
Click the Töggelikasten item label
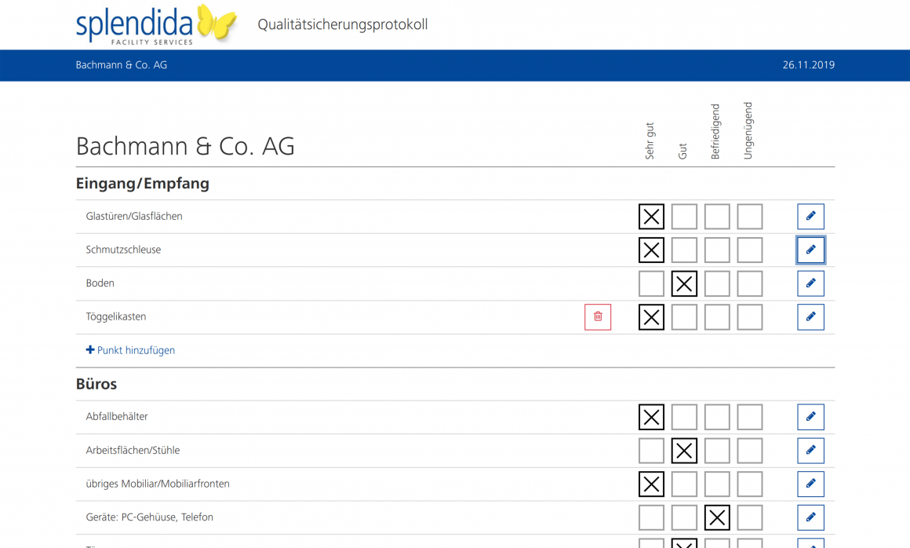[x=116, y=317]
